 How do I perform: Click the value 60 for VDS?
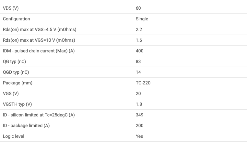pos(138,8)
